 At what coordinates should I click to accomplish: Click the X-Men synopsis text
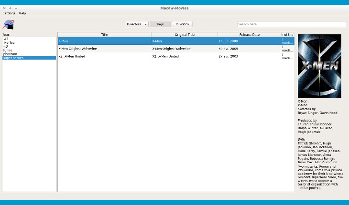(320, 177)
